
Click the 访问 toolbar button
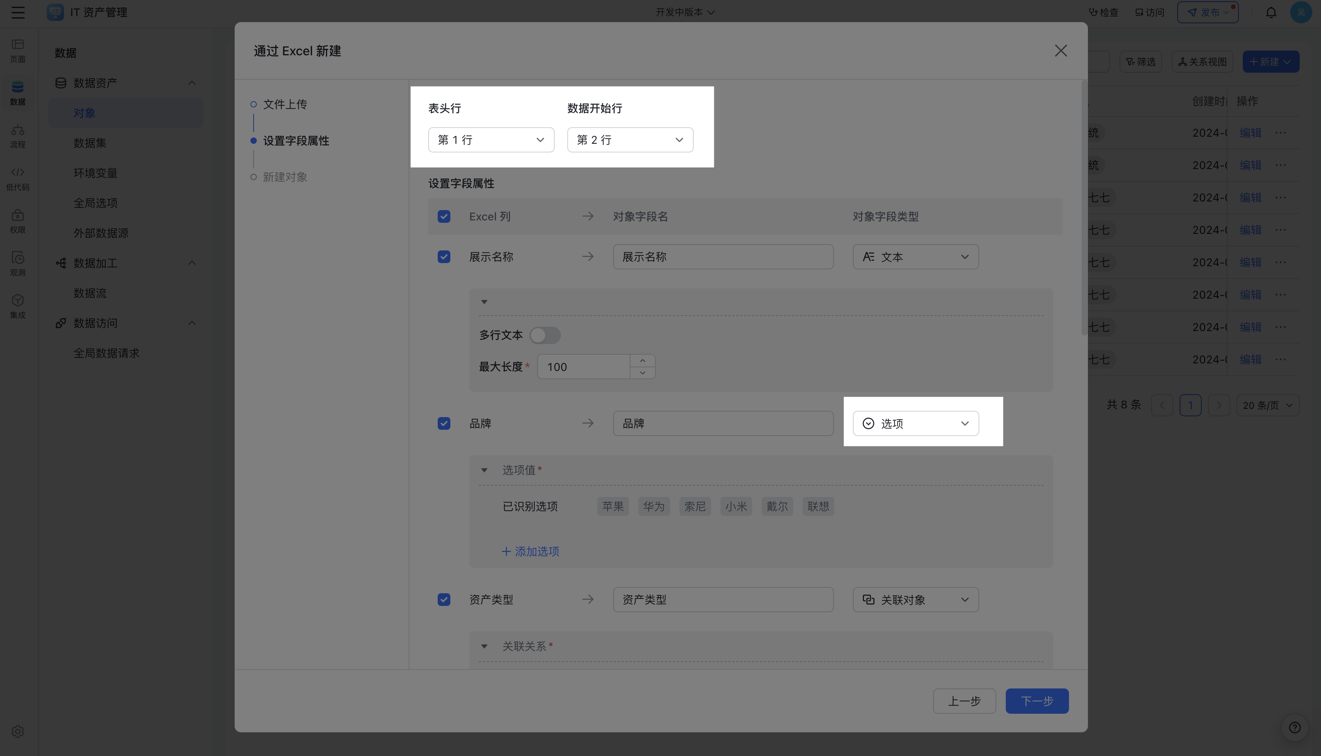pyautogui.click(x=1150, y=12)
